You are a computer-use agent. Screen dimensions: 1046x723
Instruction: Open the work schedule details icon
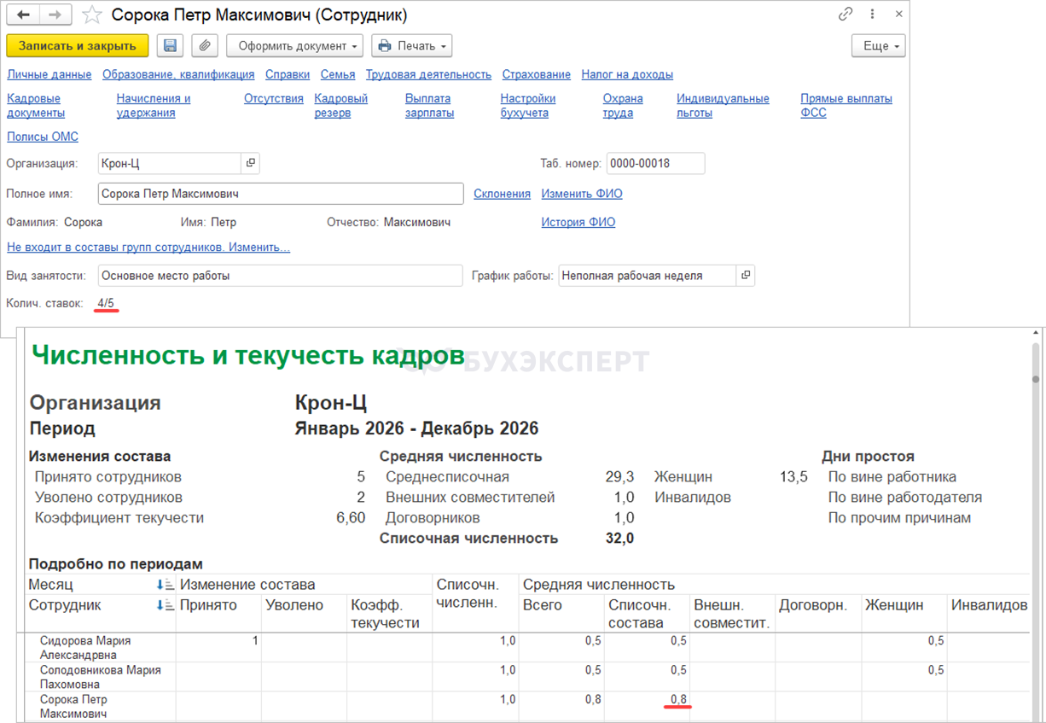(746, 276)
